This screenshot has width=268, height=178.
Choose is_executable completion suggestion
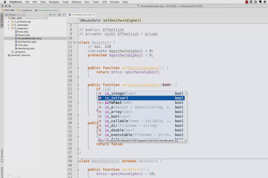[141, 135]
